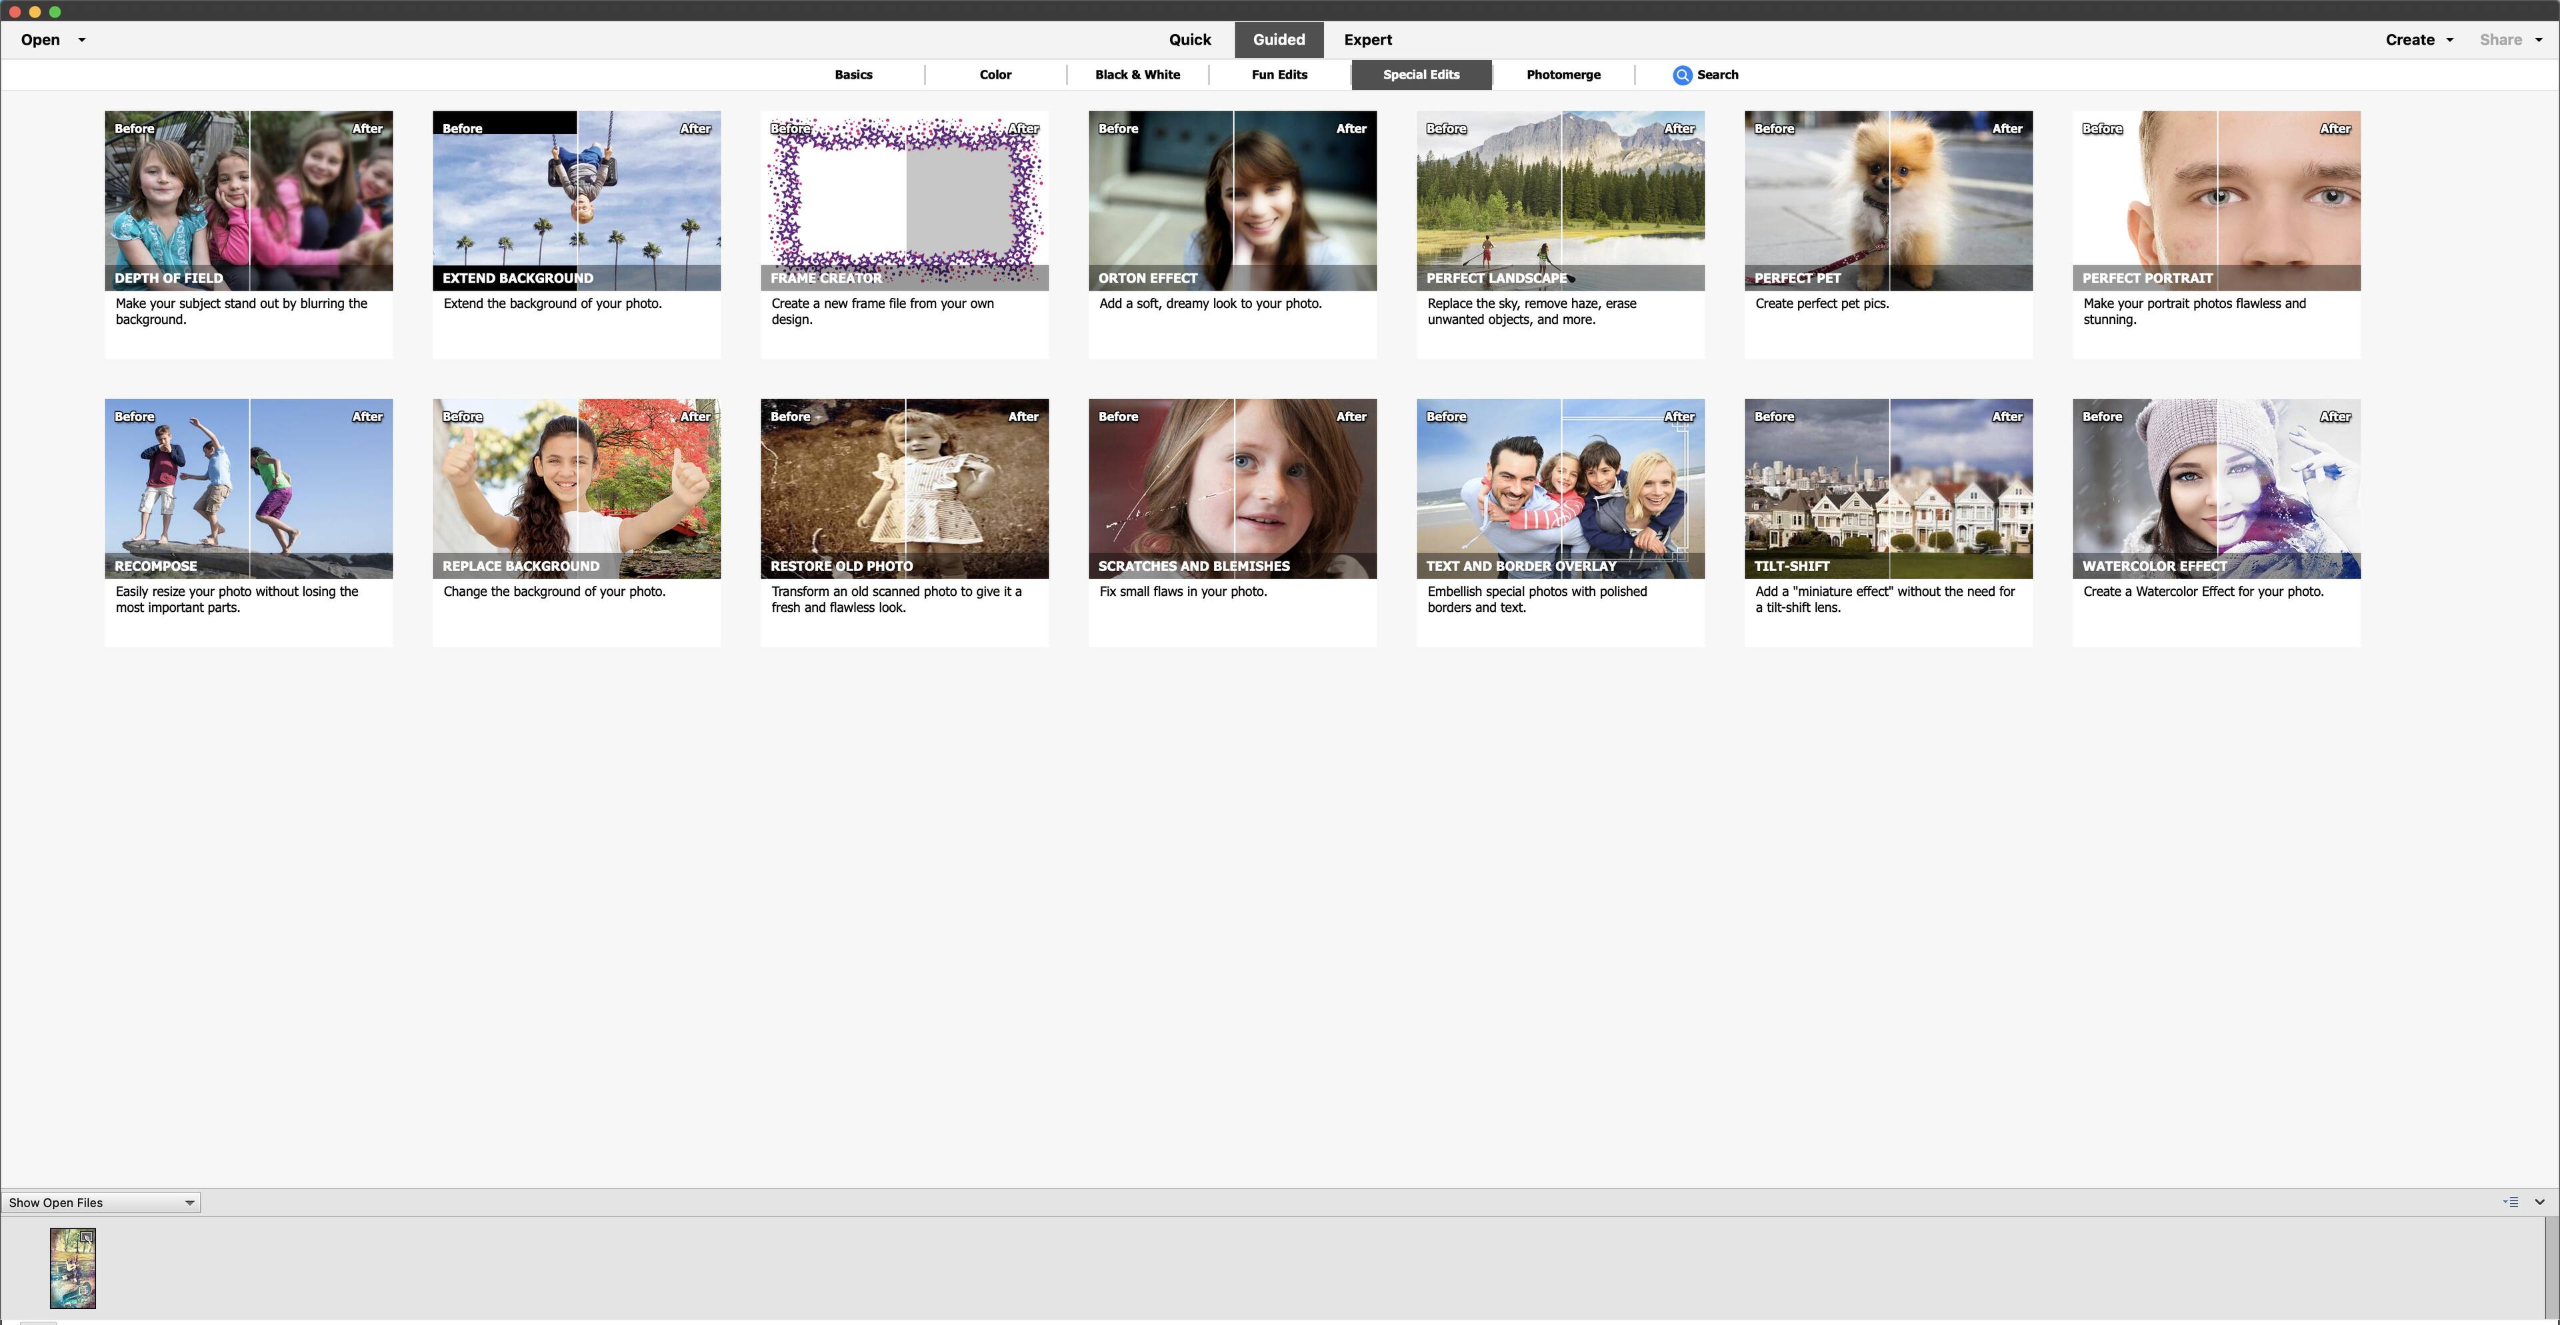Image resolution: width=2560 pixels, height=1325 pixels.
Task: Open the Create dropdown
Action: click(2419, 40)
